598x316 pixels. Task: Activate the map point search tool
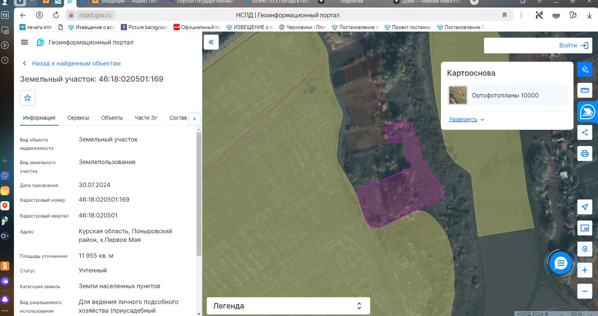[585, 249]
